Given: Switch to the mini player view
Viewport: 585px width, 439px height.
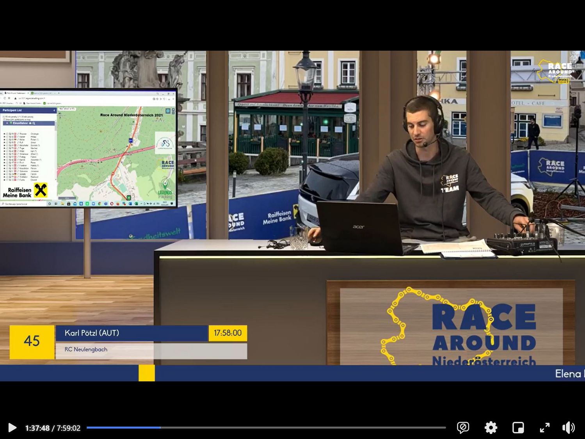Looking at the screenshot, I should tap(518, 428).
